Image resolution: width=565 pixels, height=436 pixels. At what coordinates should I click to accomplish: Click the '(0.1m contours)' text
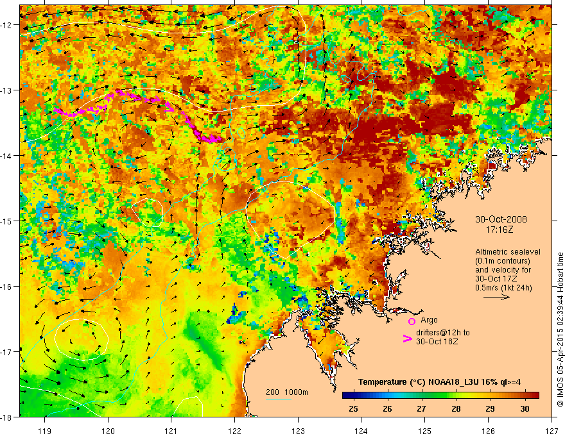tap(503, 261)
